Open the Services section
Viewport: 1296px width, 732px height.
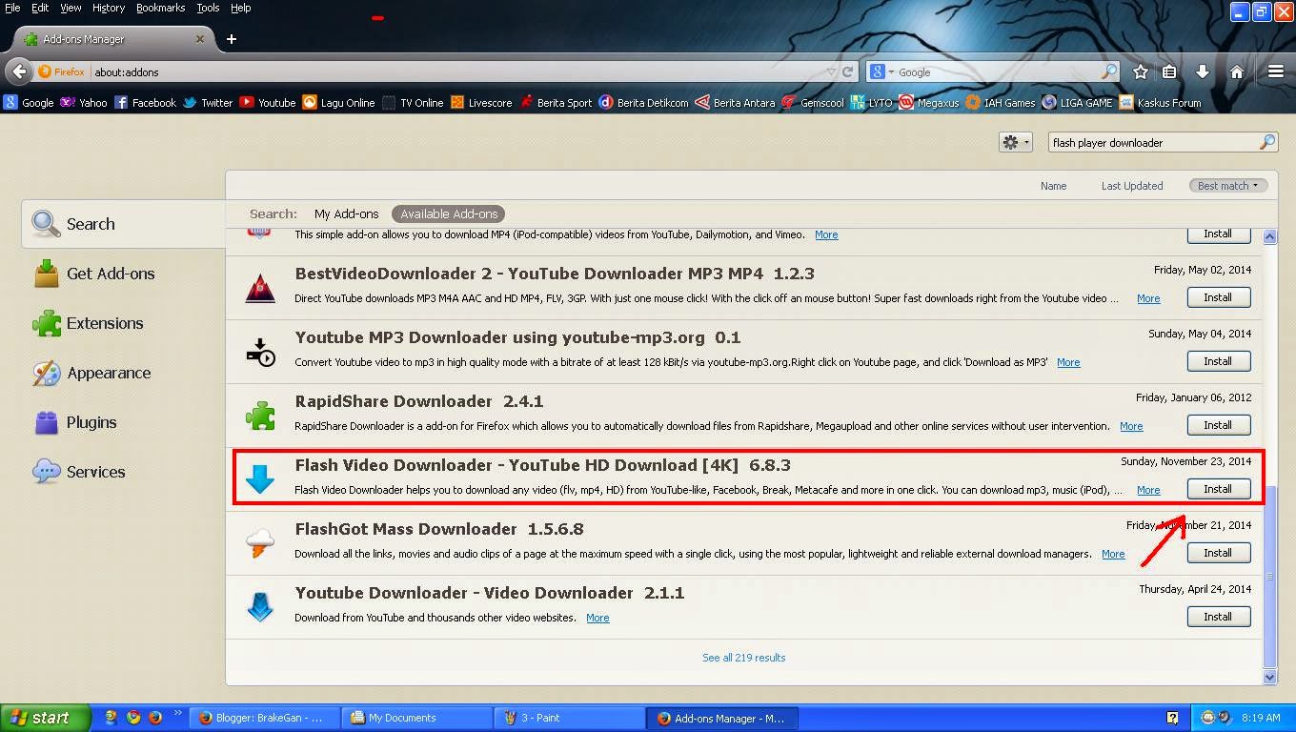pos(95,472)
